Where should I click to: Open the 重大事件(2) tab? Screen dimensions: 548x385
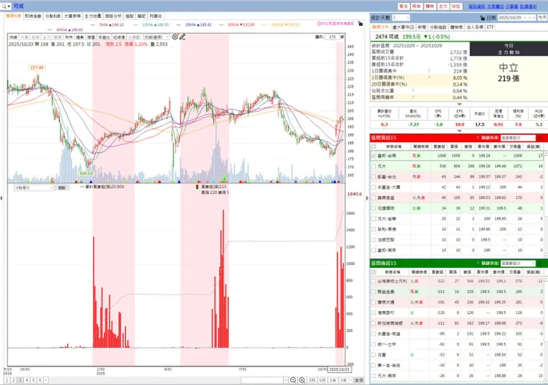click(x=404, y=27)
